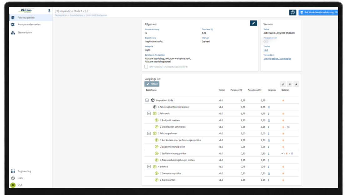Click the Öffnen button in Vorgänge
Image resolution: width=347 pixels, height=195 pixels.
[152, 84]
